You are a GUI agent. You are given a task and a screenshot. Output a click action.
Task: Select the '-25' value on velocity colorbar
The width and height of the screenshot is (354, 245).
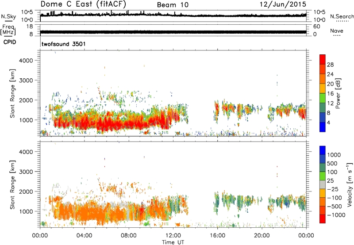click(x=333, y=190)
